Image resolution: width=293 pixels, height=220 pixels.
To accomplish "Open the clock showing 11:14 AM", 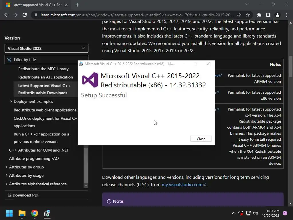I will (x=271, y=213).
